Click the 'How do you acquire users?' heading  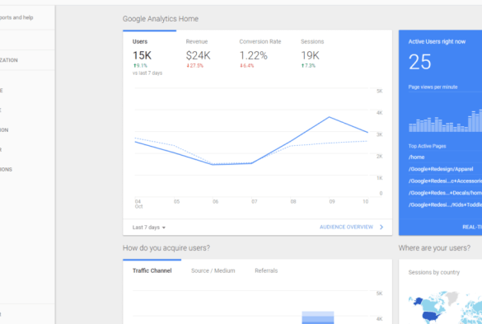coord(166,248)
